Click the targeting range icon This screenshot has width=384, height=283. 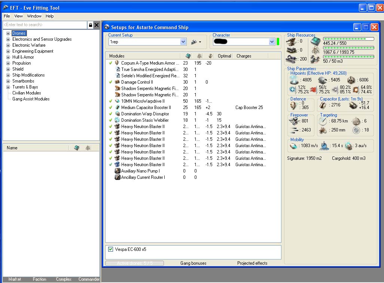[323, 121]
